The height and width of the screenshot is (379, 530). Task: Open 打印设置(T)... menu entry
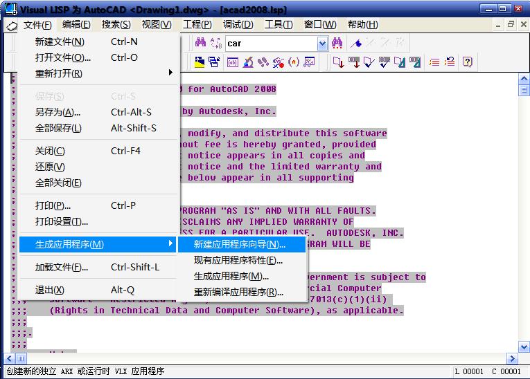(98, 221)
